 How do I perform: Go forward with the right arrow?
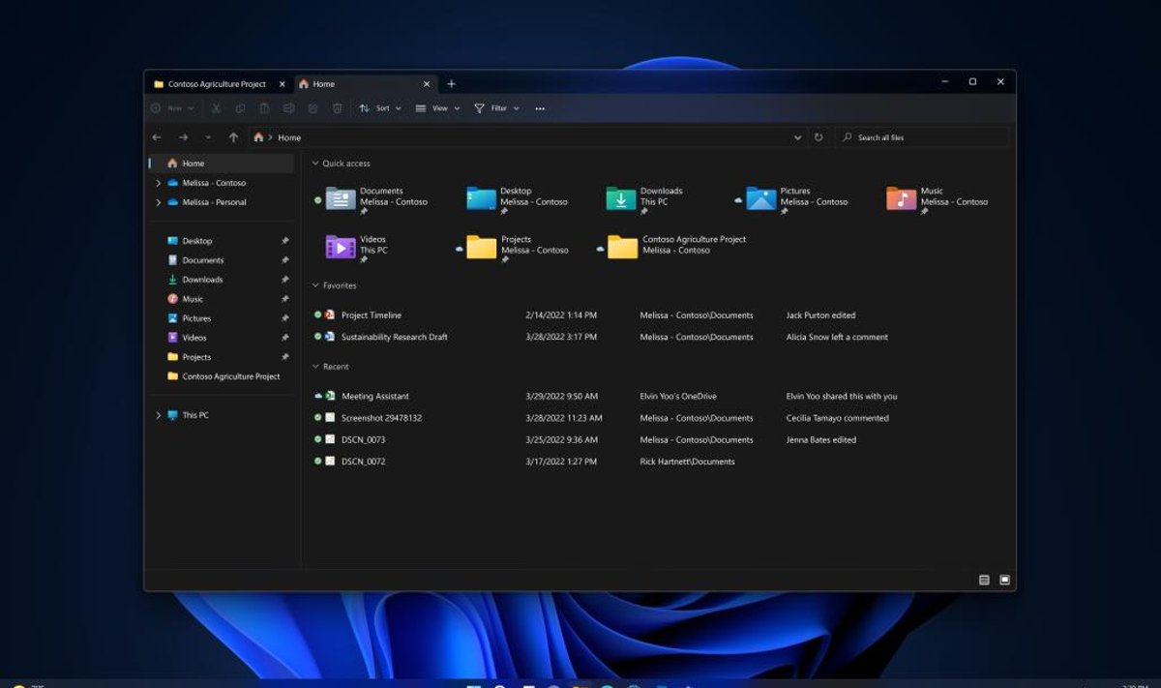[183, 137]
